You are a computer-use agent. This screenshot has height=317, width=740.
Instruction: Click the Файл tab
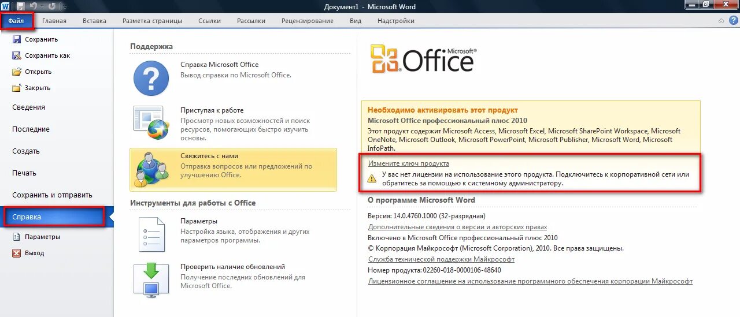[16, 21]
